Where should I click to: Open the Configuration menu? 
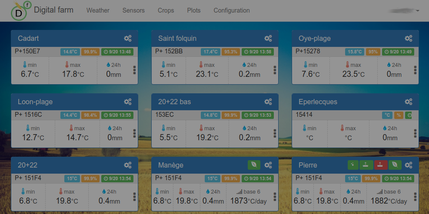coord(232,11)
